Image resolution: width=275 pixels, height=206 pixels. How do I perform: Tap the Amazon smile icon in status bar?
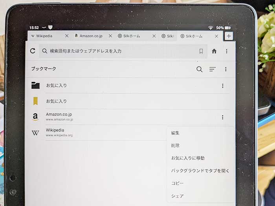coord(44,28)
